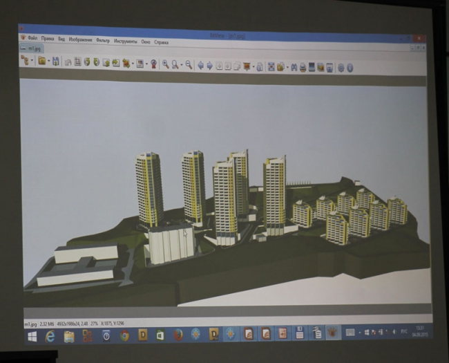Launch Internet Explorer from the taskbar
Screen dimensions: 449x363
click(x=50, y=336)
